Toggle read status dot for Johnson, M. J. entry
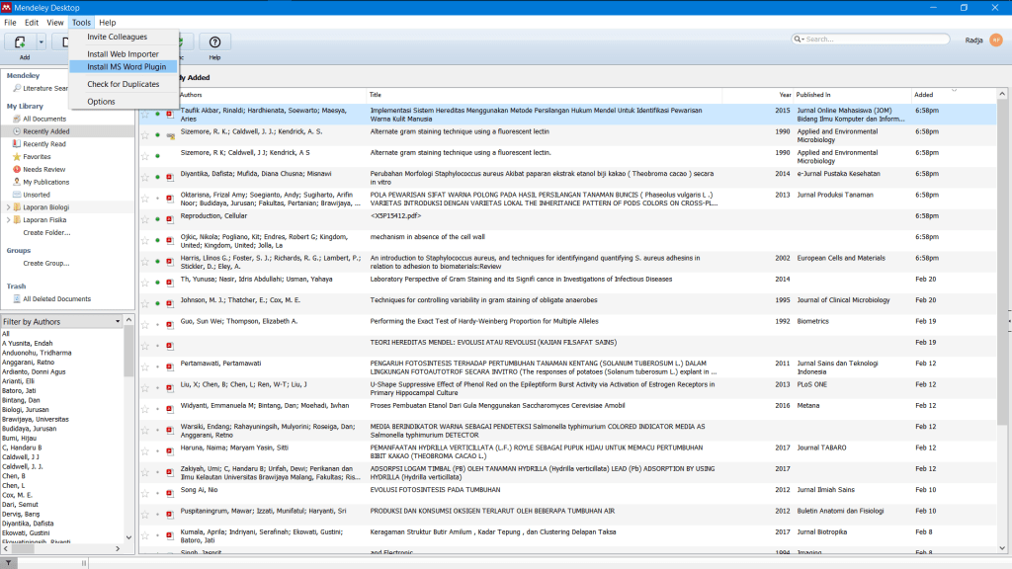This screenshot has width=1012, height=569. tap(157, 302)
